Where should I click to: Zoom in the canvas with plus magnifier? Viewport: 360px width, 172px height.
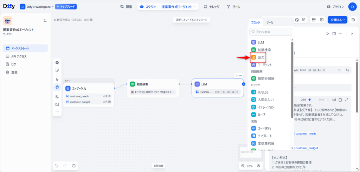click(259, 166)
